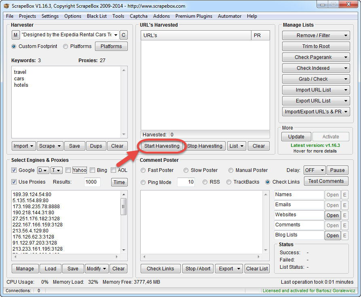Expand the custom footprint dropdown
361x297 pixels.
pos(116,35)
